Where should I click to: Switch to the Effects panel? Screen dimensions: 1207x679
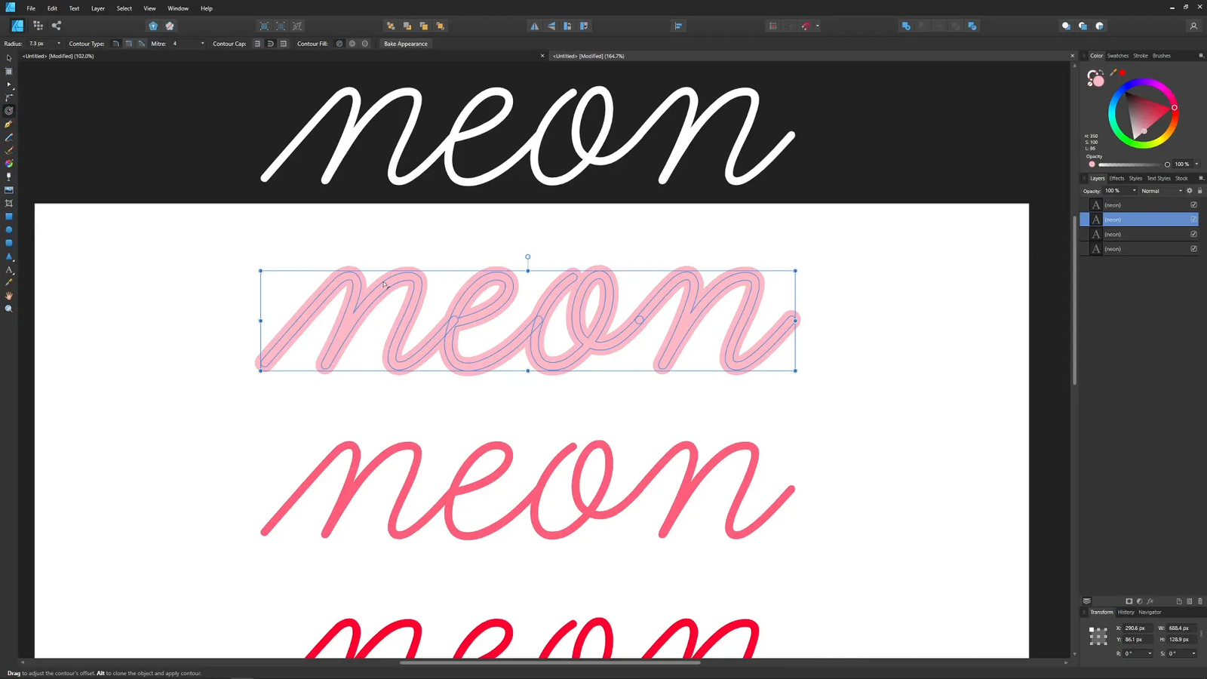click(1116, 178)
